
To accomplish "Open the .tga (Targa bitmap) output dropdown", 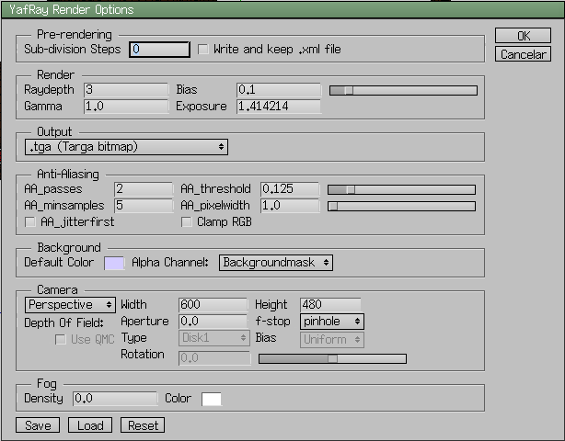I will (x=126, y=147).
